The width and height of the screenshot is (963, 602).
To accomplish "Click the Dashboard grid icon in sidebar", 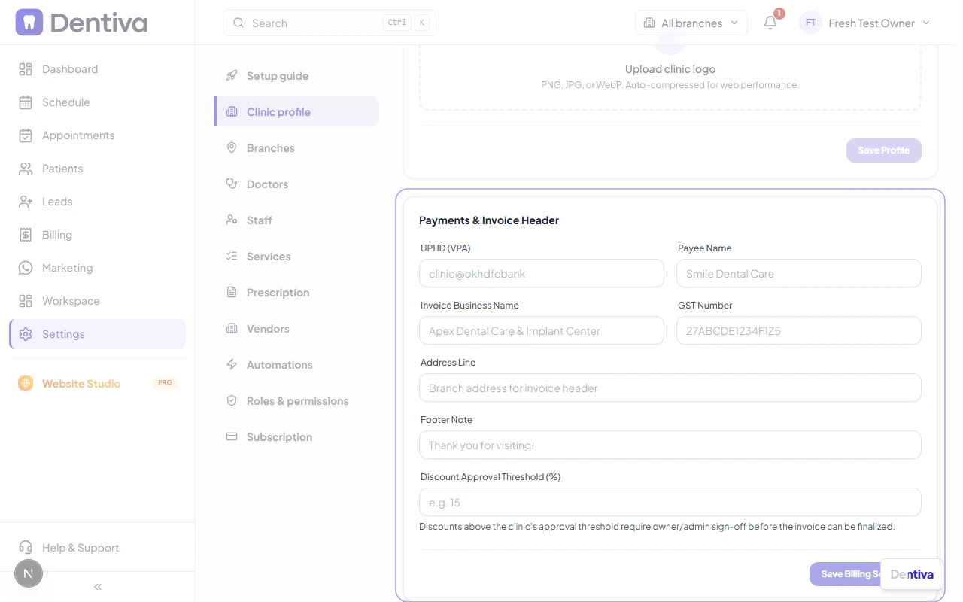I will [26, 69].
